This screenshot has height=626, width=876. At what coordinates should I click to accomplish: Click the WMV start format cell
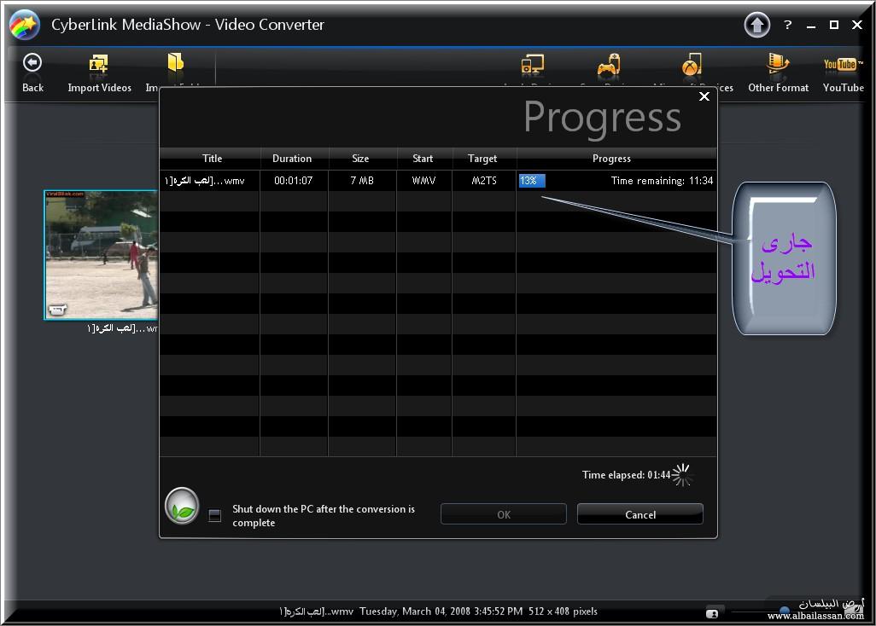tap(423, 181)
